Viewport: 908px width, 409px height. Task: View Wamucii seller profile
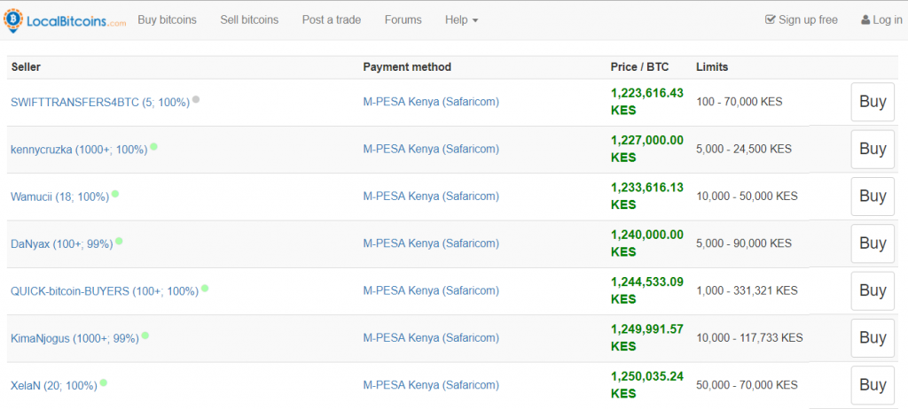tap(60, 197)
